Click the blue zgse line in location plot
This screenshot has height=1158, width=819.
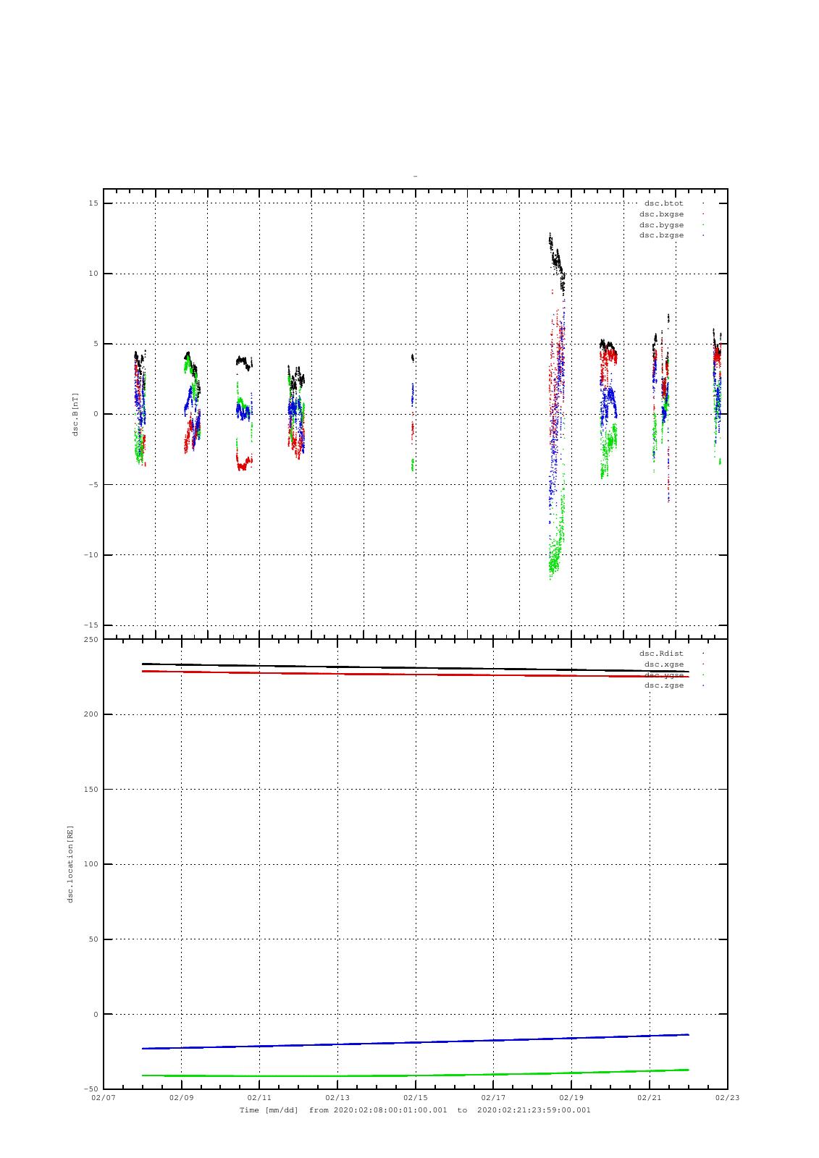pos(415,1042)
